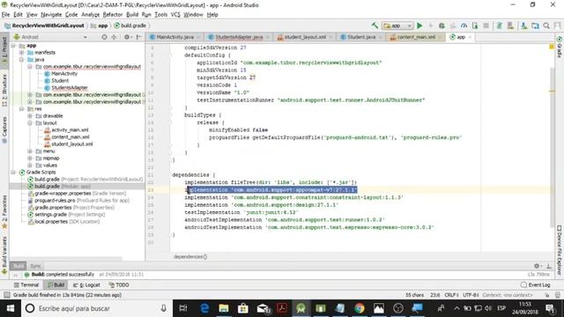Screen dimensions: 564x317
Task: Run the app with green play button
Action: pyautogui.click(x=419, y=26)
